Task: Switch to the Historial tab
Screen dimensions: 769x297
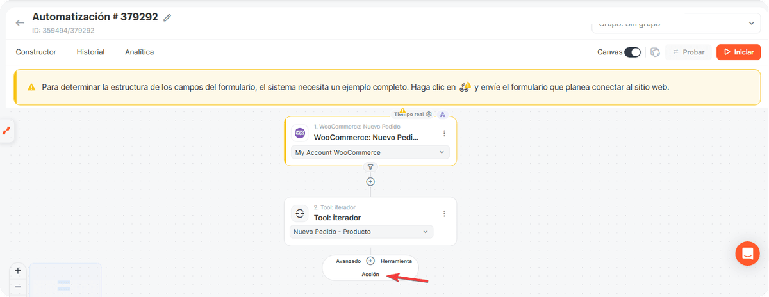Action: point(90,52)
